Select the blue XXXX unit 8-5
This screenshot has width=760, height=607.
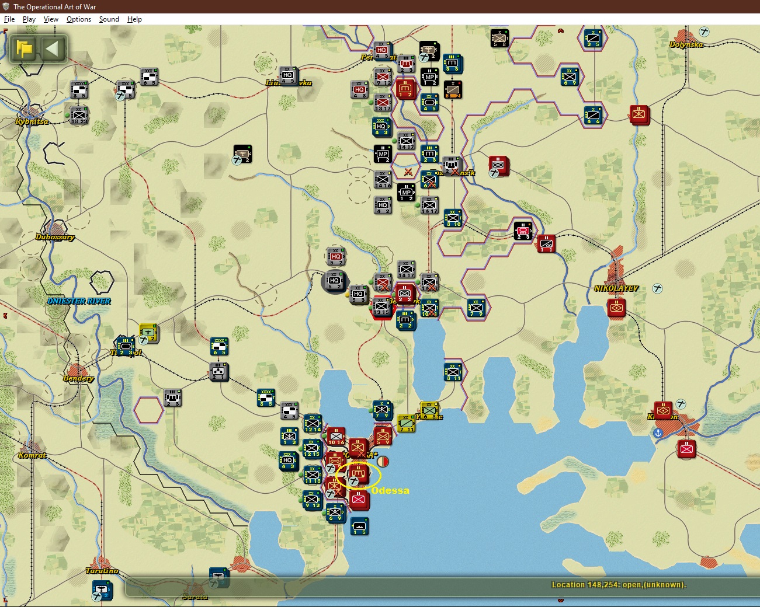click(x=266, y=398)
